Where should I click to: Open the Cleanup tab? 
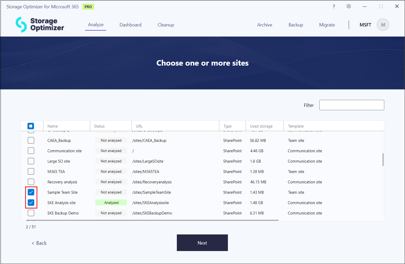166,25
